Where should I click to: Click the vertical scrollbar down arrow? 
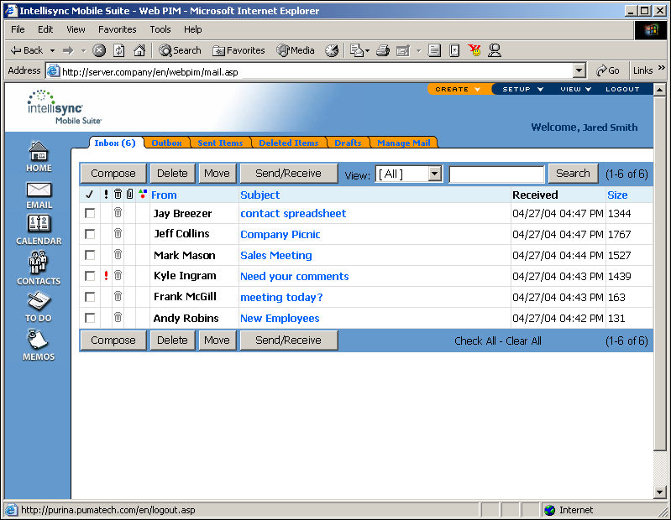[x=659, y=492]
